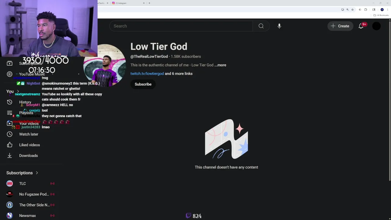Click the Low Tier God channel avatar

coord(105,66)
